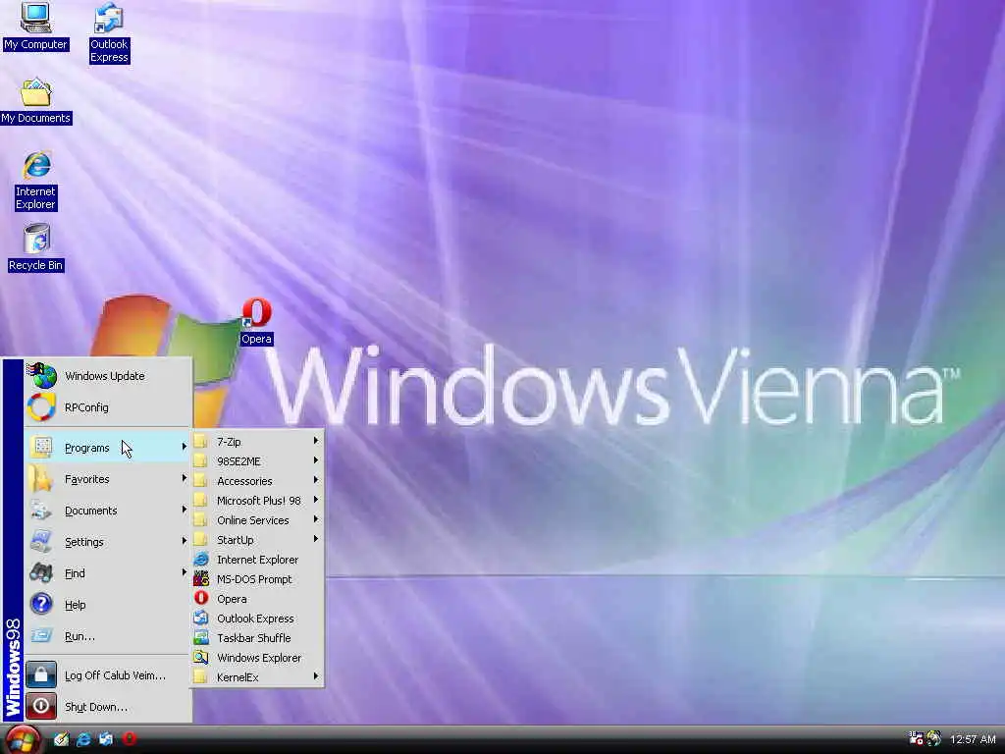
Task: Open the Online Services program group
Action: coord(257,520)
